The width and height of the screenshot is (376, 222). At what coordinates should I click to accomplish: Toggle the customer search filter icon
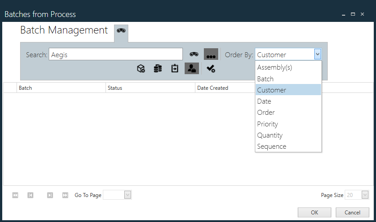[192, 68]
